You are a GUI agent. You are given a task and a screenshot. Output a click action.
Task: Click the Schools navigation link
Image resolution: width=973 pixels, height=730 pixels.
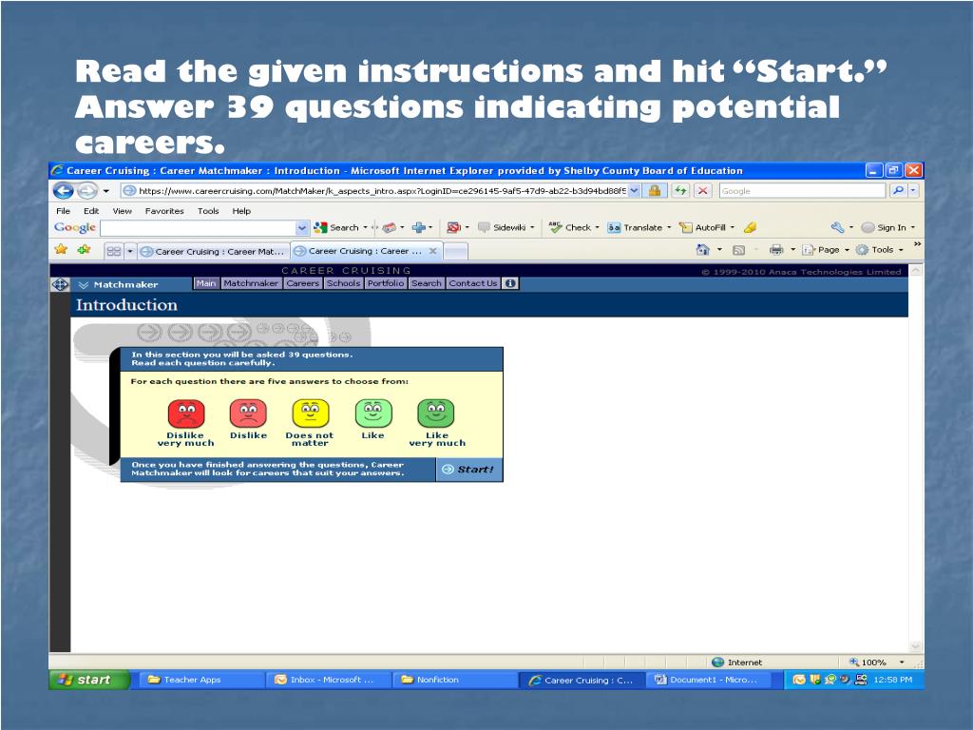pyautogui.click(x=343, y=283)
